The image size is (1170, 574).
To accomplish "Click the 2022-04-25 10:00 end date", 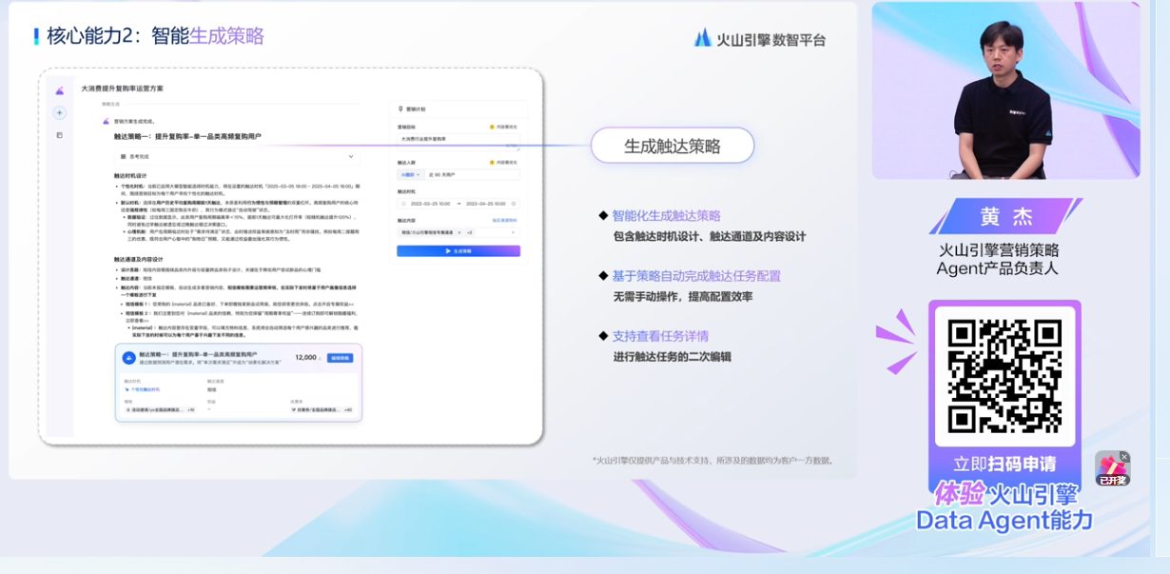I will [x=485, y=204].
